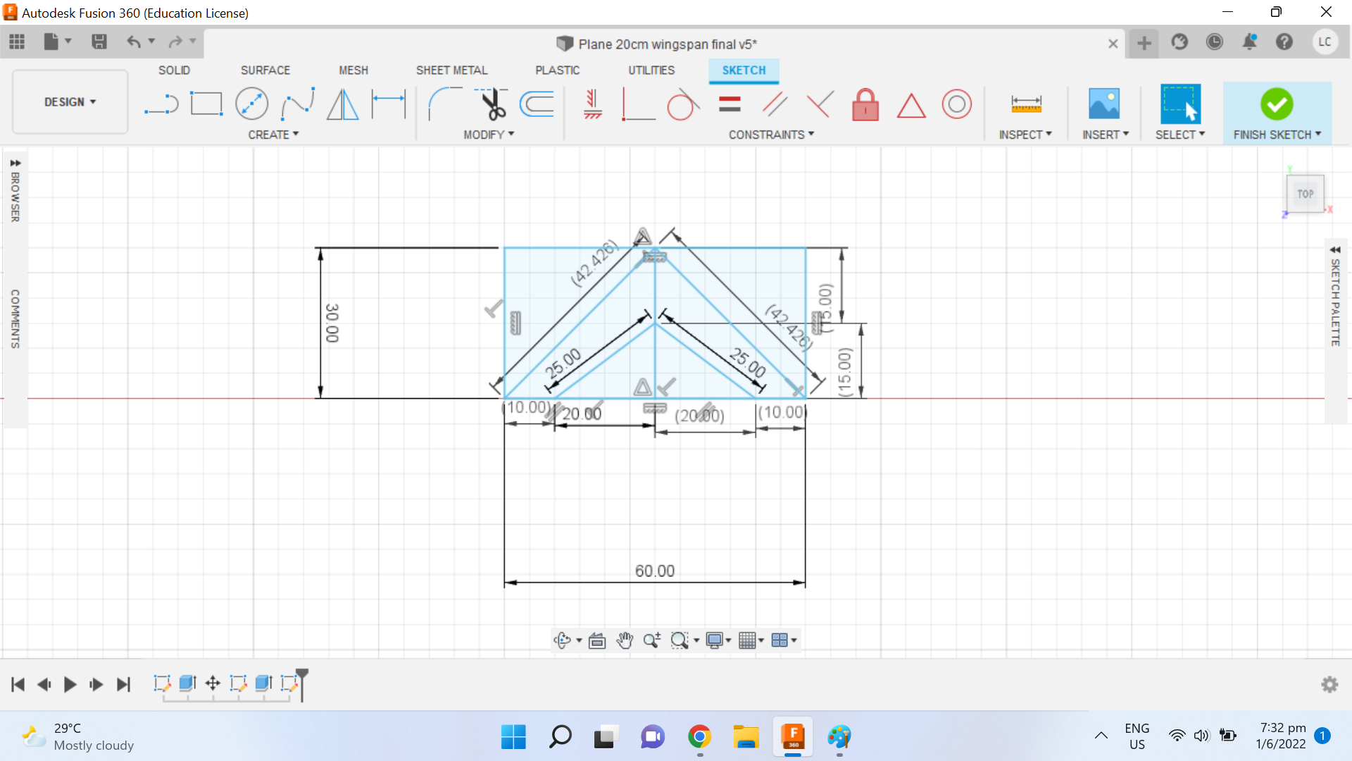The width and height of the screenshot is (1352, 761).
Task: Open the DESIGN workspace selector
Action: coord(69,101)
